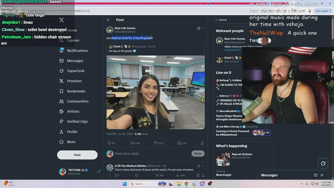Open the #SWAGNETO hashtag link
The height and width of the screenshot is (188, 334).
coord(232,50)
